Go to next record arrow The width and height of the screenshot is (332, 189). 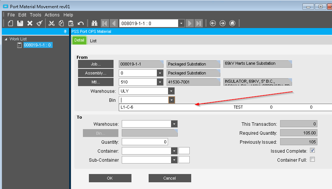coord(190,23)
